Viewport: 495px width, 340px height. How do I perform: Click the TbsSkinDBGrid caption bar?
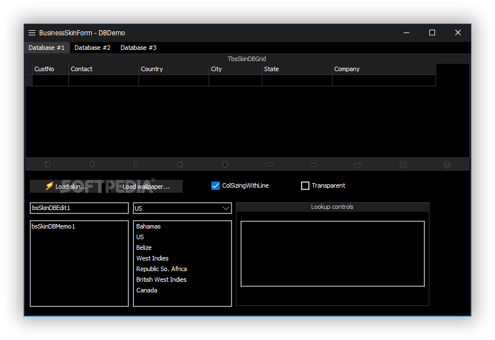point(247,59)
